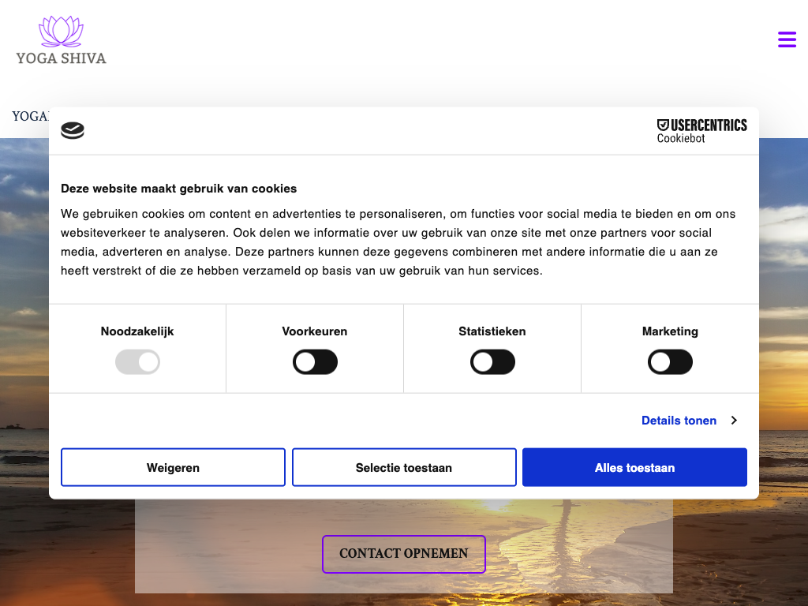Click the 'Deze website maakt gebruik van cookies' heading

(x=179, y=189)
